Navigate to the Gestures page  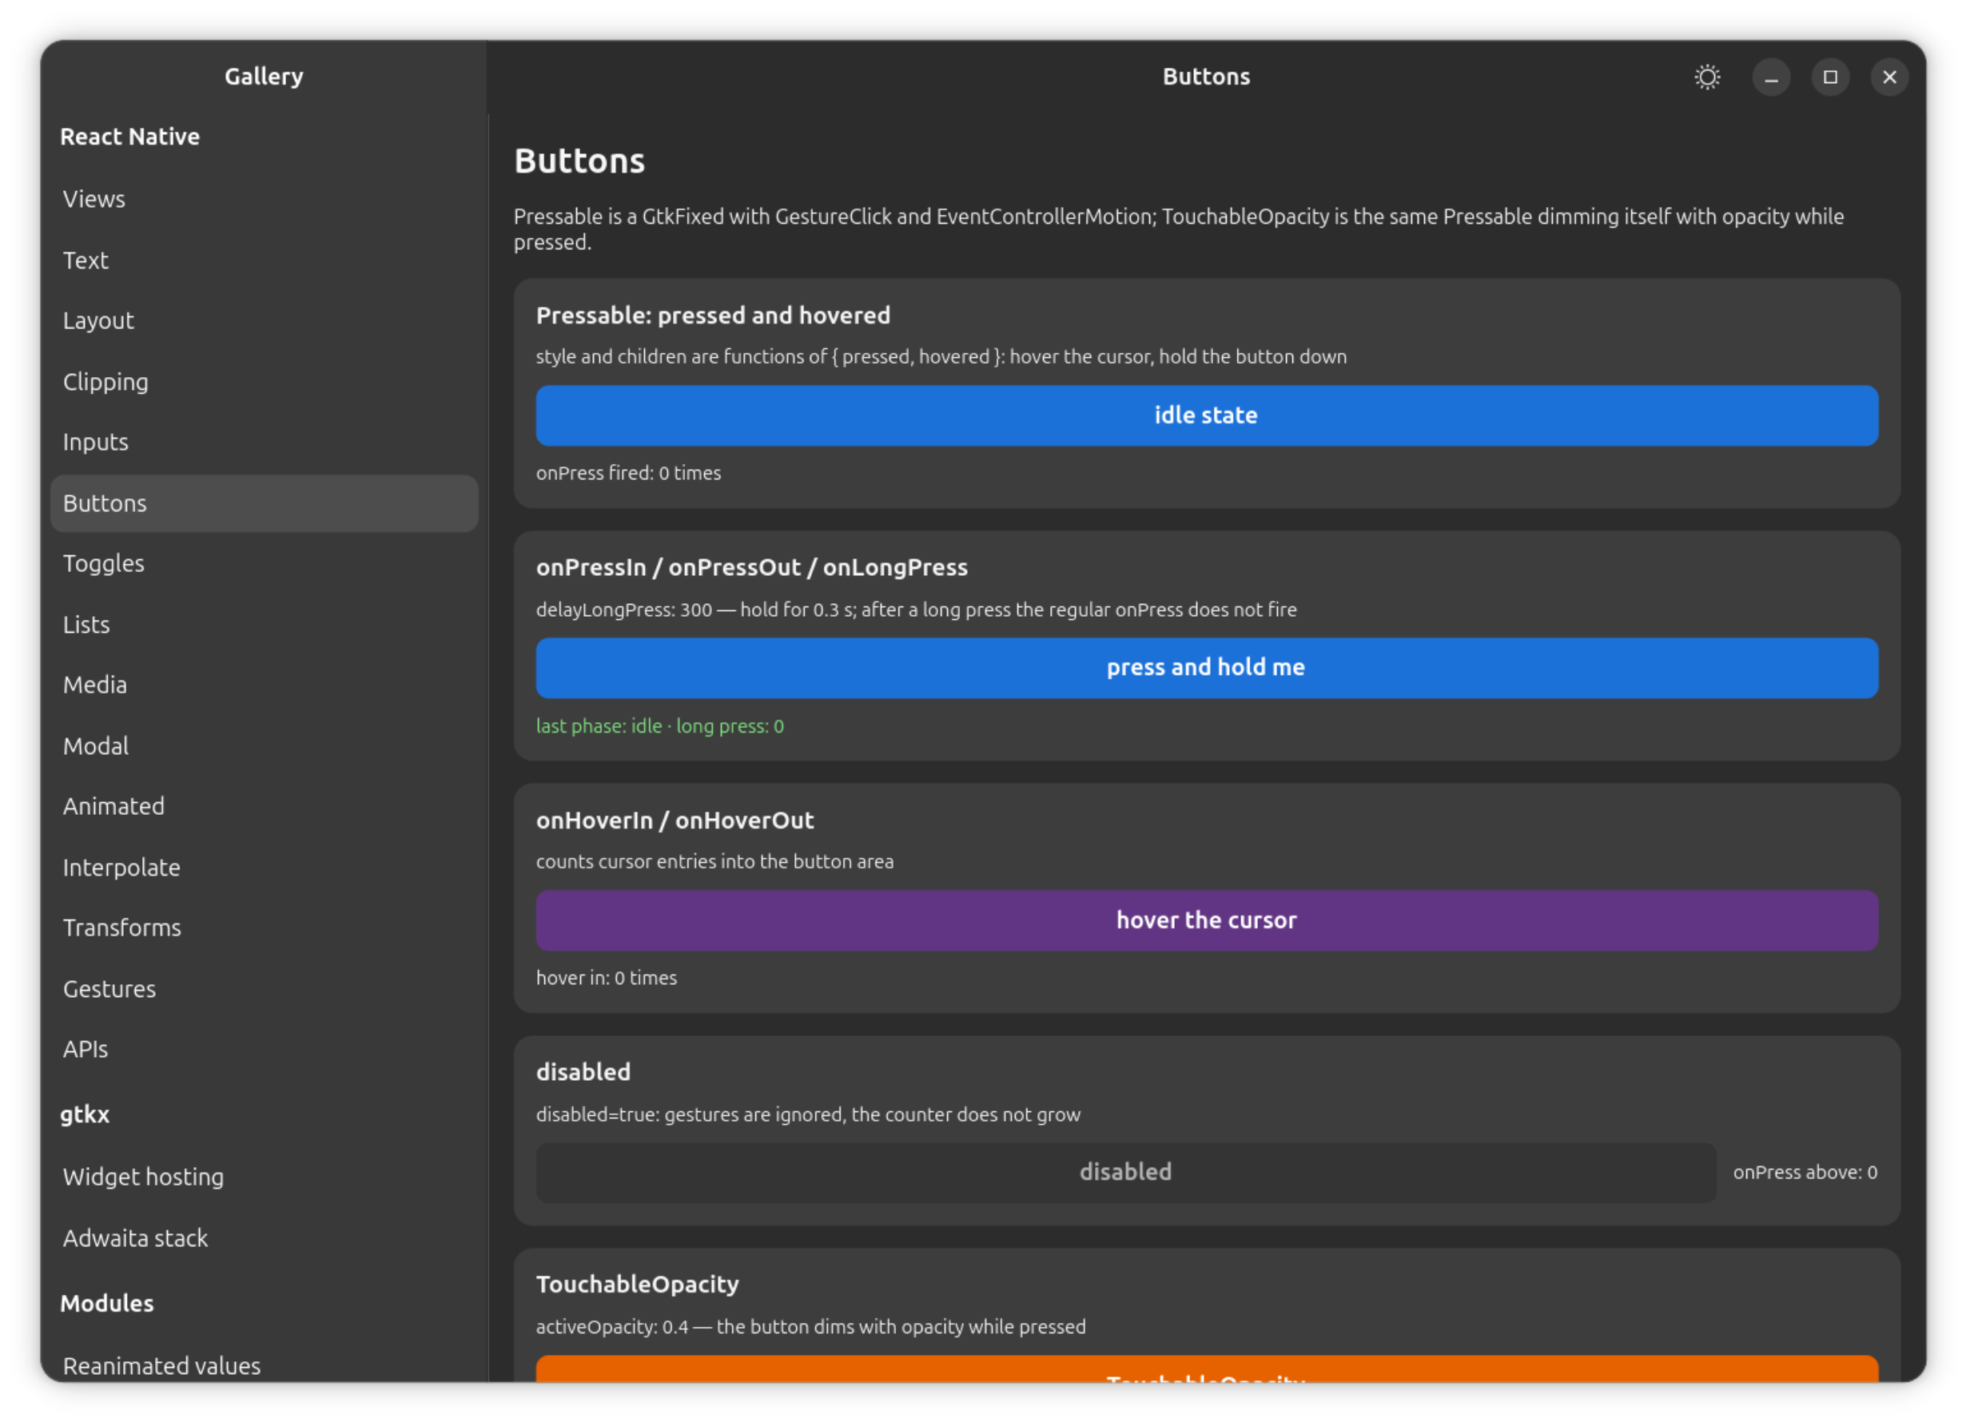pyautogui.click(x=265, y=989)
